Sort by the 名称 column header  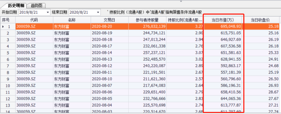point(72,20)
